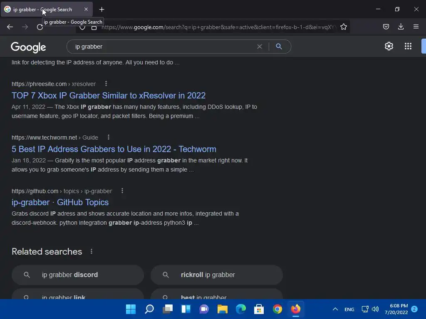Open options for techworm.net result
Image resolution: width=426 pixels, height=319 pixels.
pyautogui.click(x=109, y=137)
